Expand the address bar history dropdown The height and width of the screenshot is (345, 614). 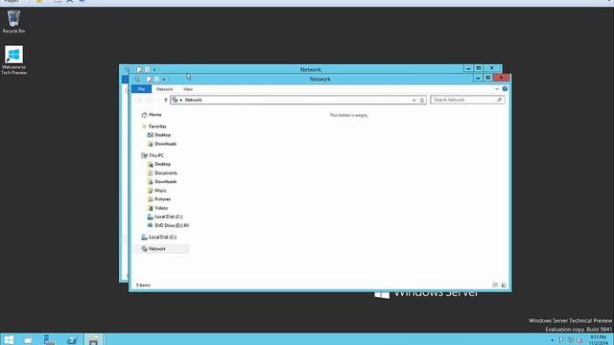pos(413,100)
